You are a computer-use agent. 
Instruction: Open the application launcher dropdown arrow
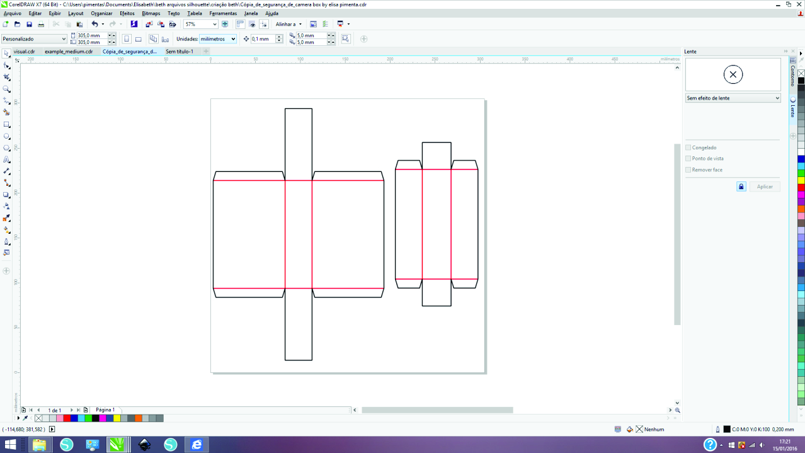[x=348, y=24]
